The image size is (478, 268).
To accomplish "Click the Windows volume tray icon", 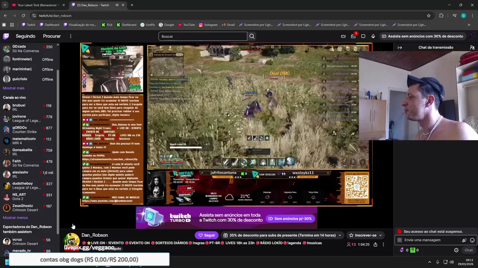I will point(451,262).
